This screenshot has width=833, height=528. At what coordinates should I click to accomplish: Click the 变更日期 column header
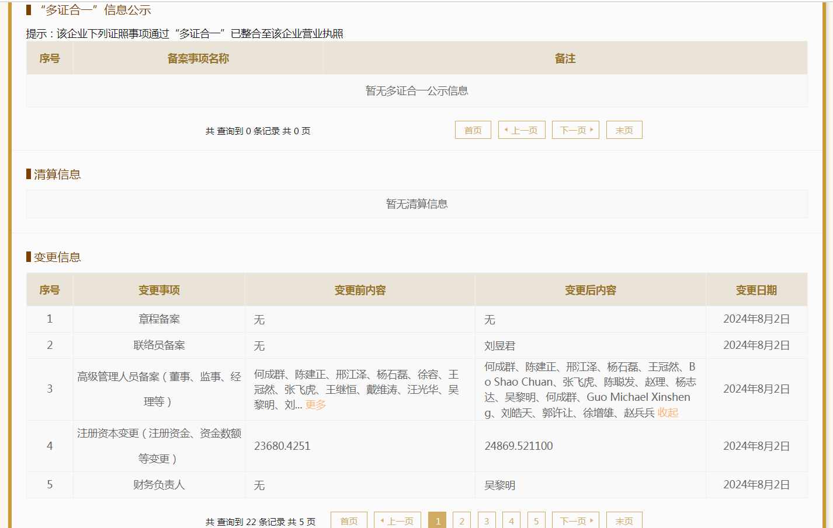[x=756, y=290]
